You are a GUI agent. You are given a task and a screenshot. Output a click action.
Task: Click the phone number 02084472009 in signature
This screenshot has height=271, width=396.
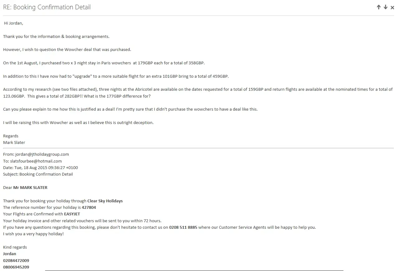(x=16, y=260)
